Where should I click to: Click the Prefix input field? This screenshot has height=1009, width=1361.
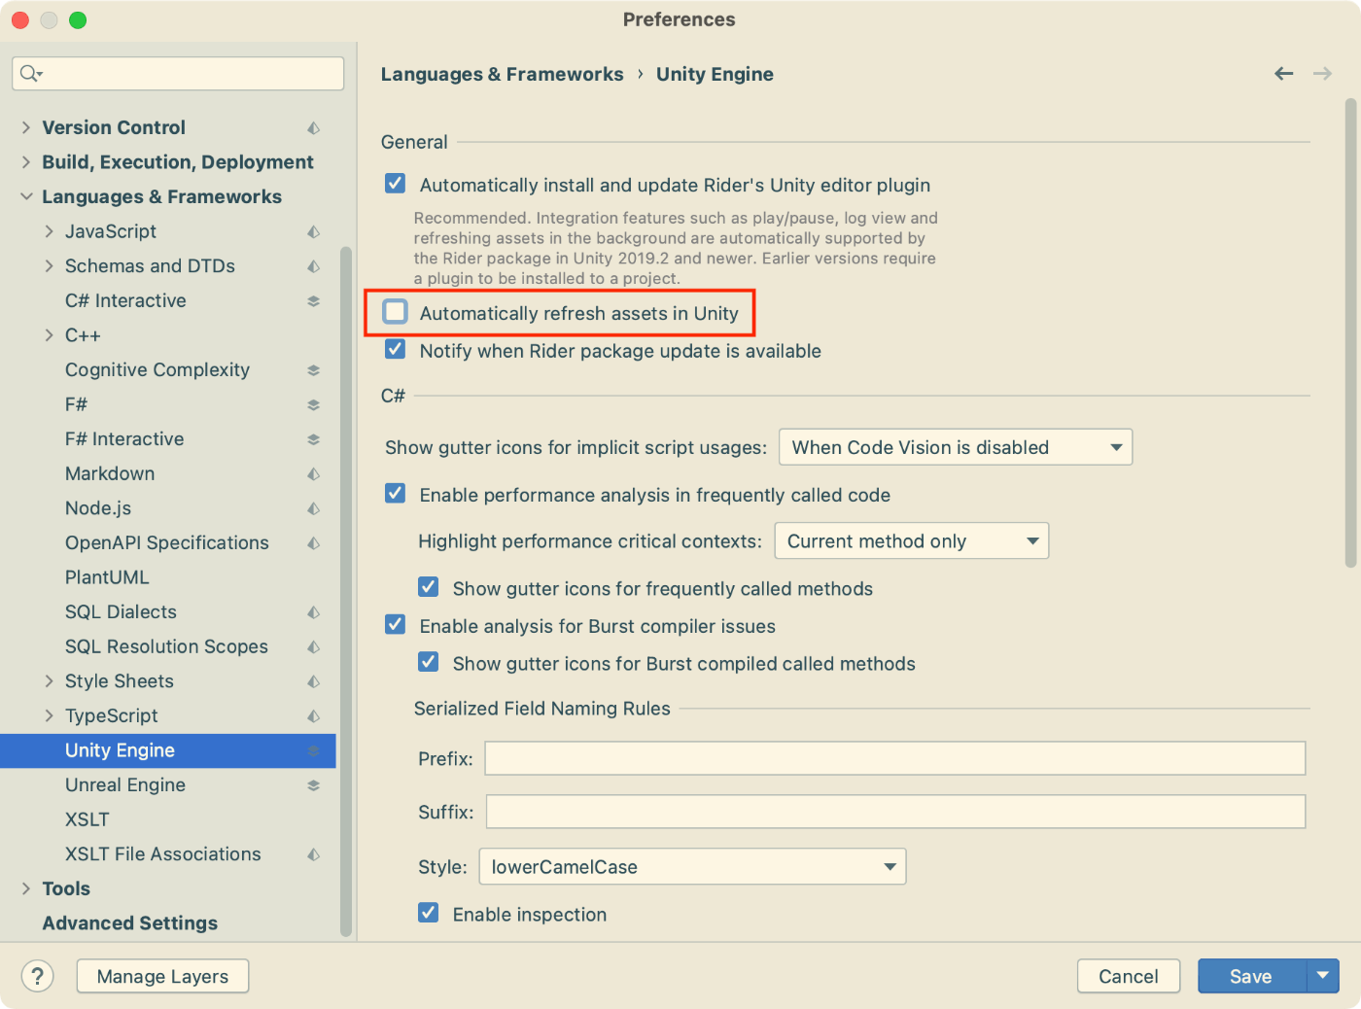894,758
